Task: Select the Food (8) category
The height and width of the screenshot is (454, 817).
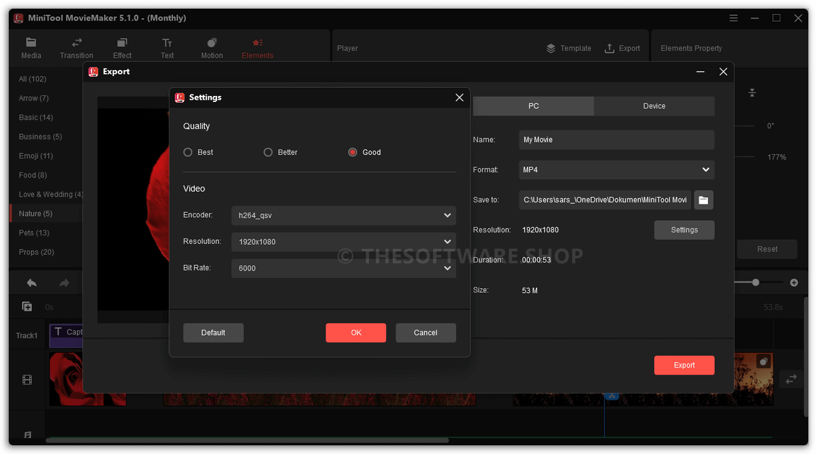Action: (x=33, y=175)
